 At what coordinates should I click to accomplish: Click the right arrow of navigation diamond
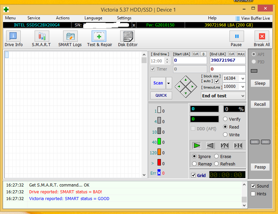tap(192, 86)
